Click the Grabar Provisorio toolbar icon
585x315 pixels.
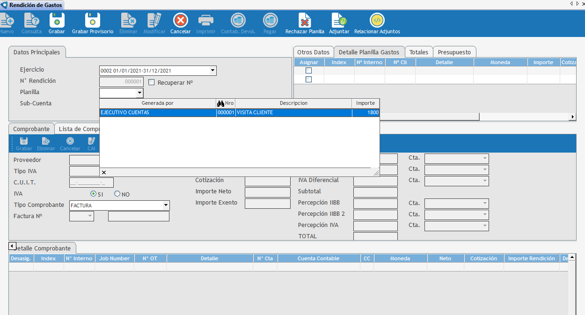pyautogui.click(x=93, y=21)
